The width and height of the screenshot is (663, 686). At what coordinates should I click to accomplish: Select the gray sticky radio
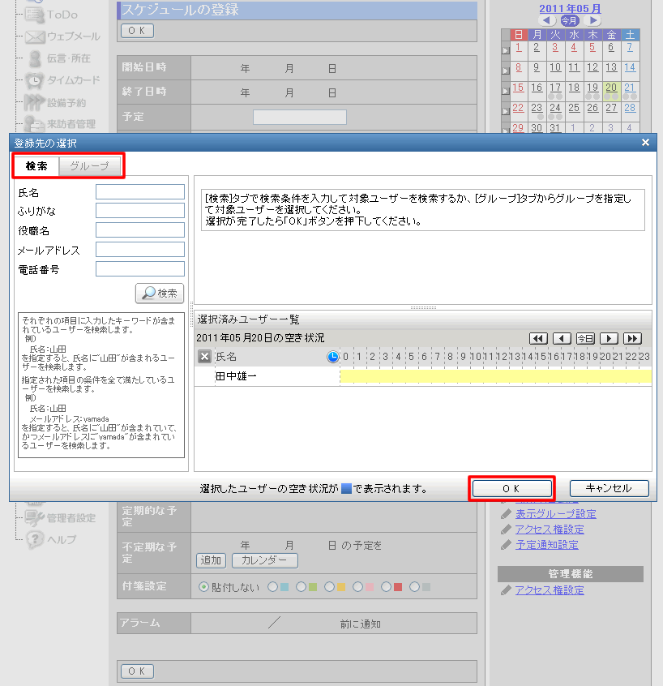pos(415,587)
